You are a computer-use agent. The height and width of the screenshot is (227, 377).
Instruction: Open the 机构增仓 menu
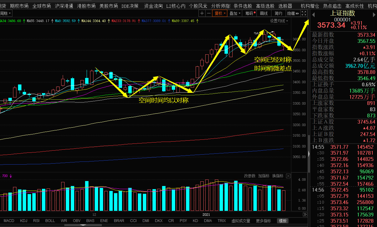click(310, 6)
